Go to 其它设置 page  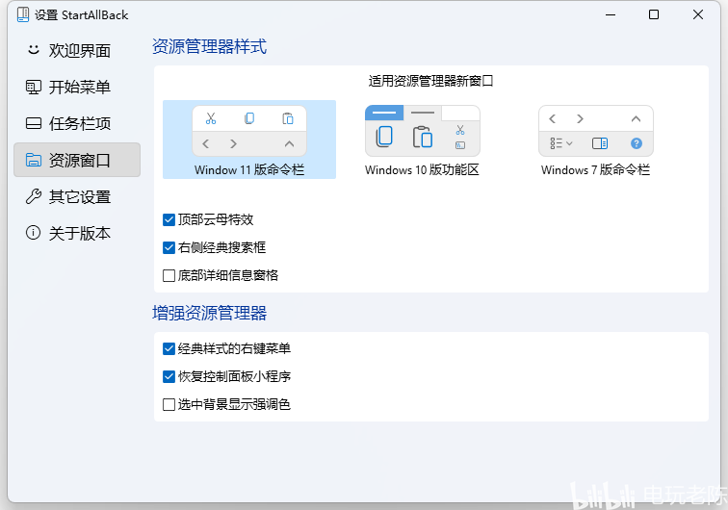[x=77, y=196]
